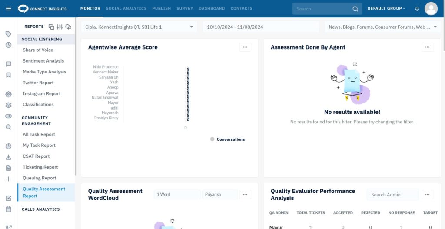The height and width of the screenshot is (229, 445).
Task: Toggle the Conversations legend item
Action: point(227,139)
